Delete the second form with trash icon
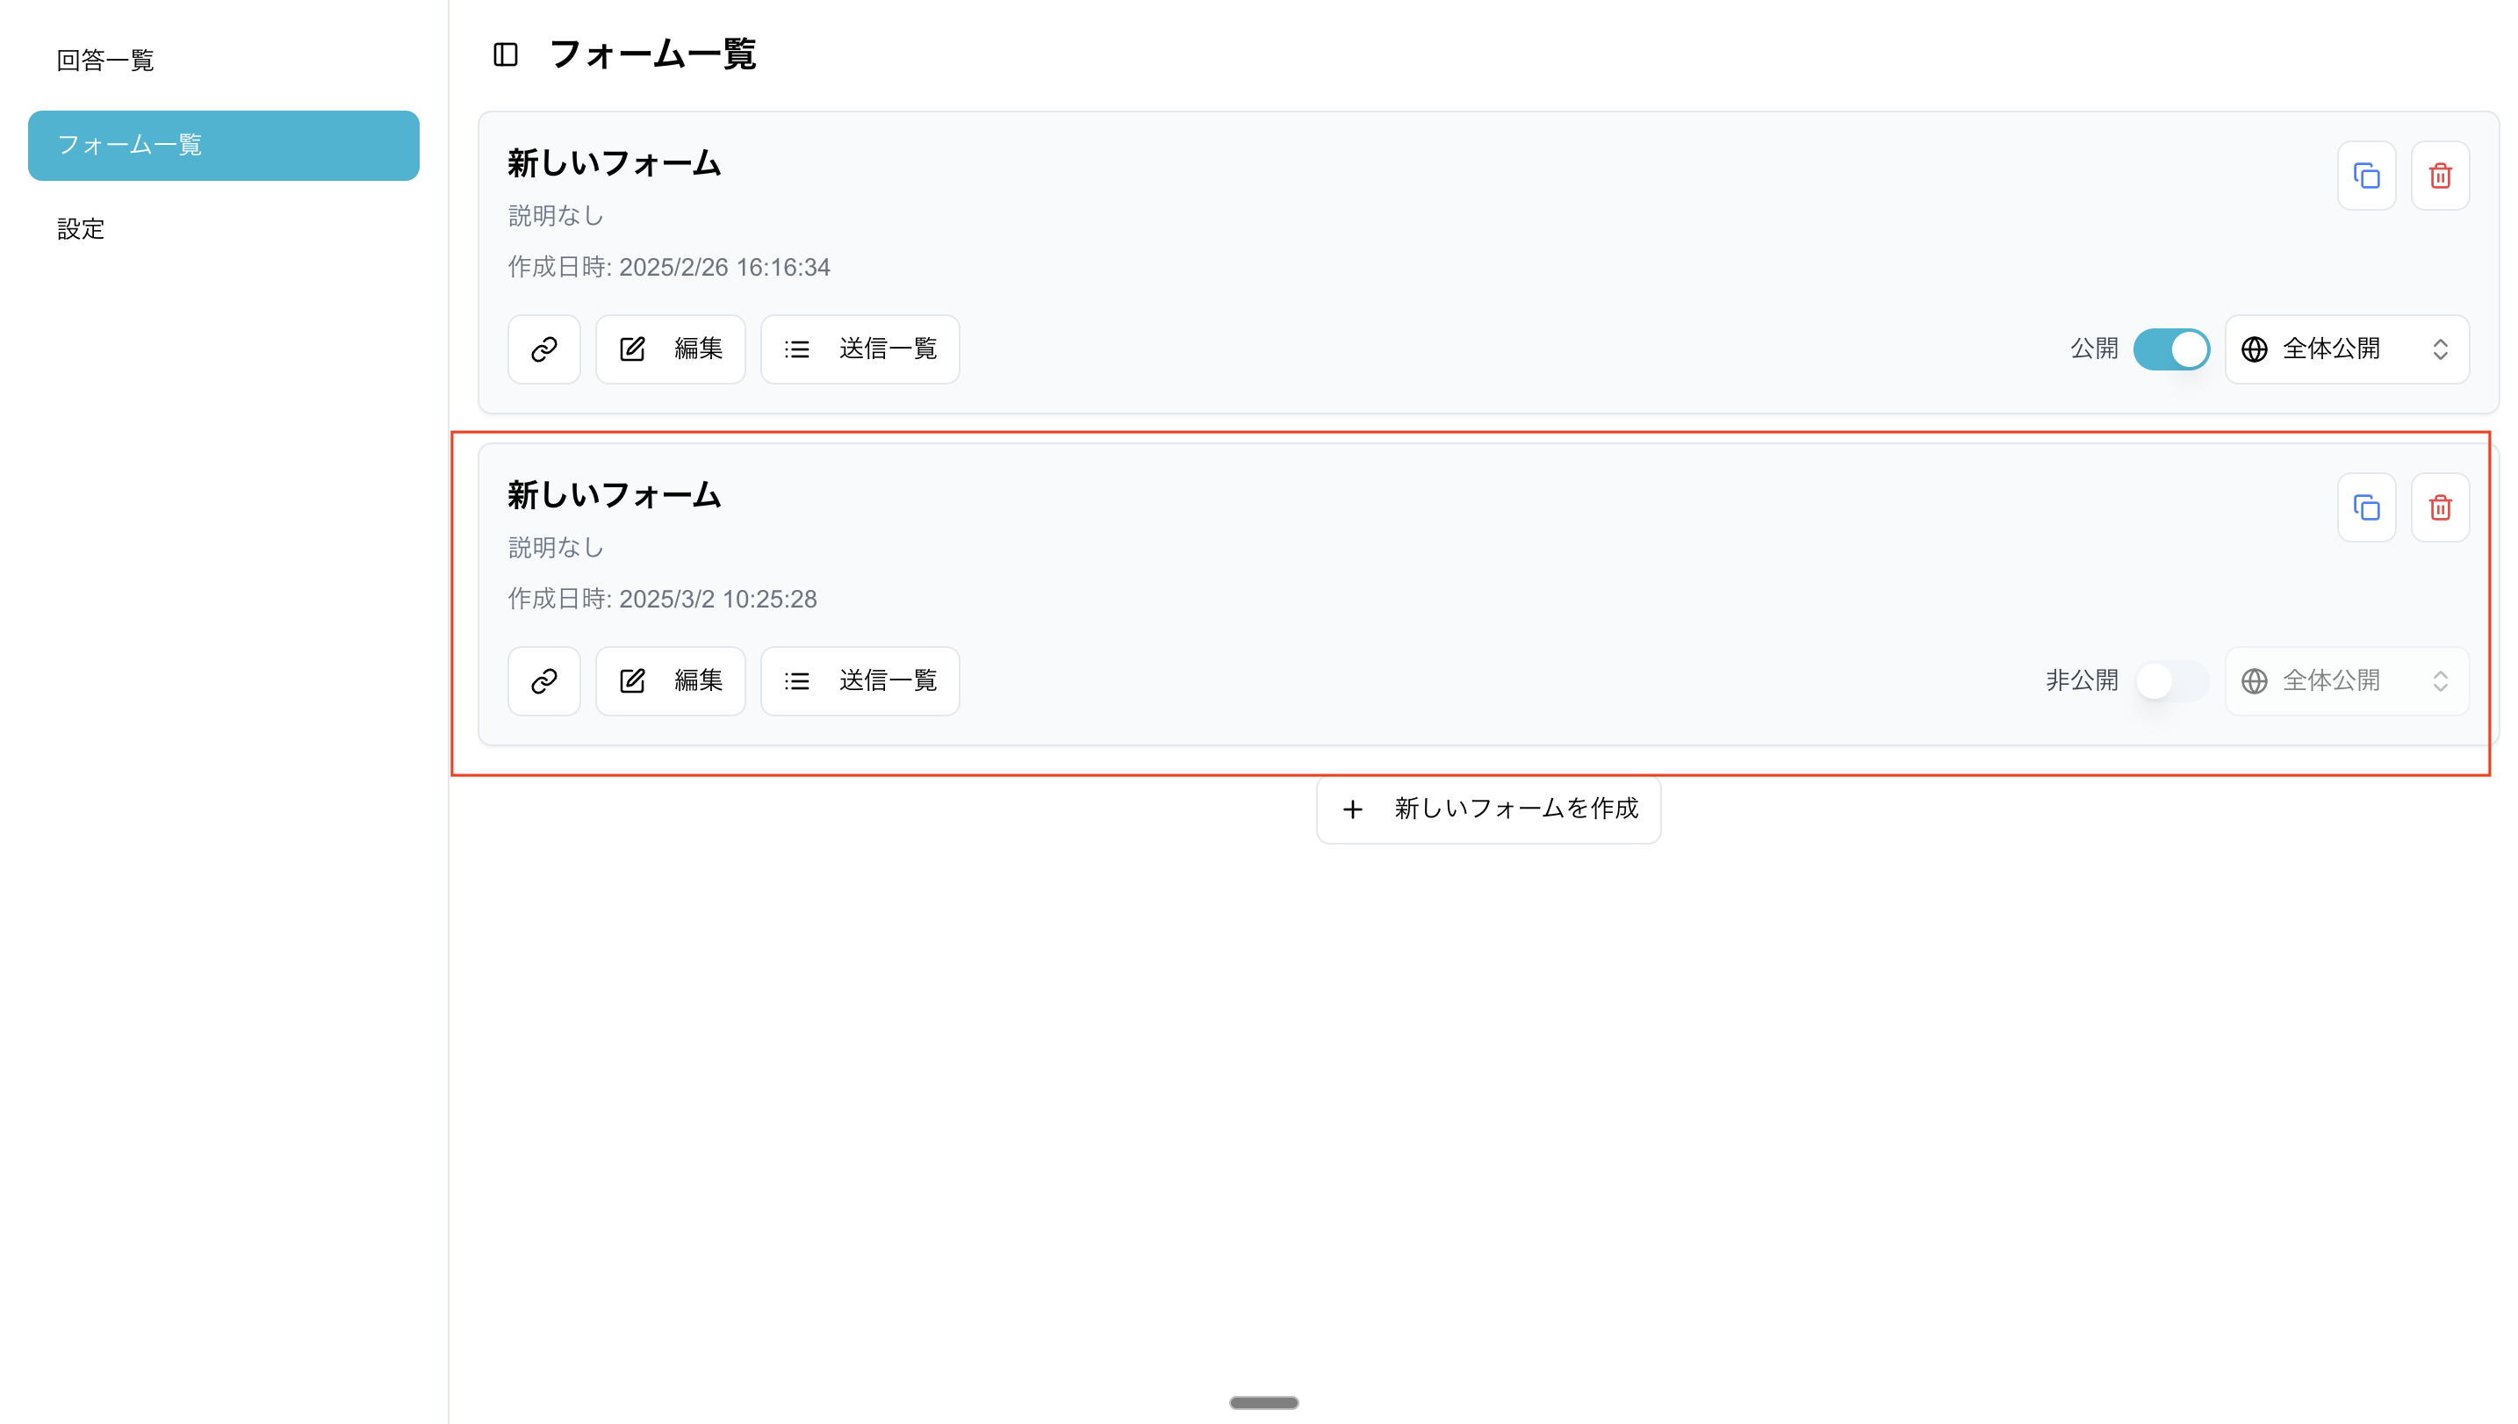2518x1424 pixels. point(2440,507)
